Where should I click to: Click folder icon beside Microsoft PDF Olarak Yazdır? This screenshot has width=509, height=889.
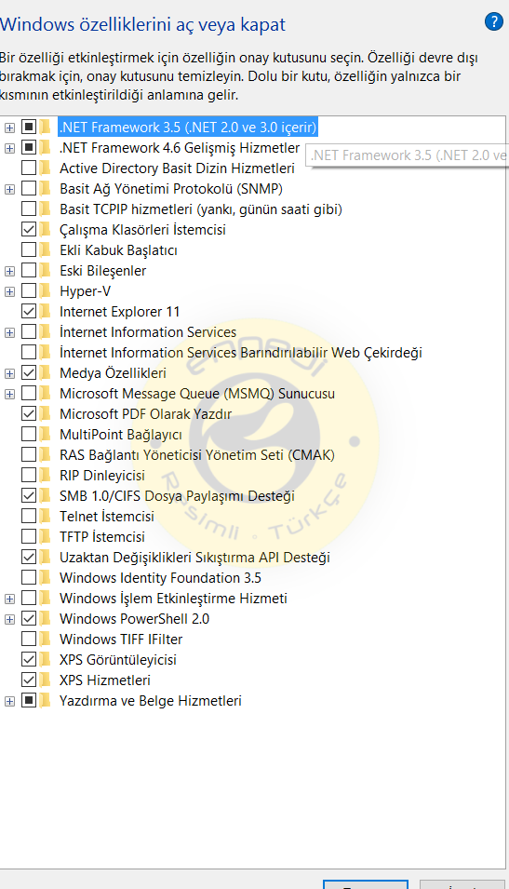point(46,414)
